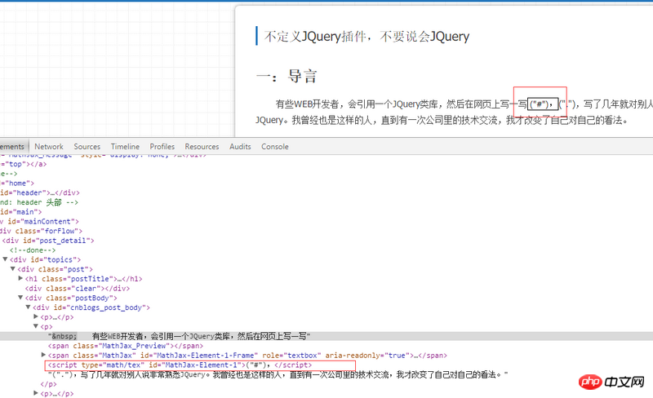Collapse the cnblogs_post_body div node

click(x=28, y=307)
